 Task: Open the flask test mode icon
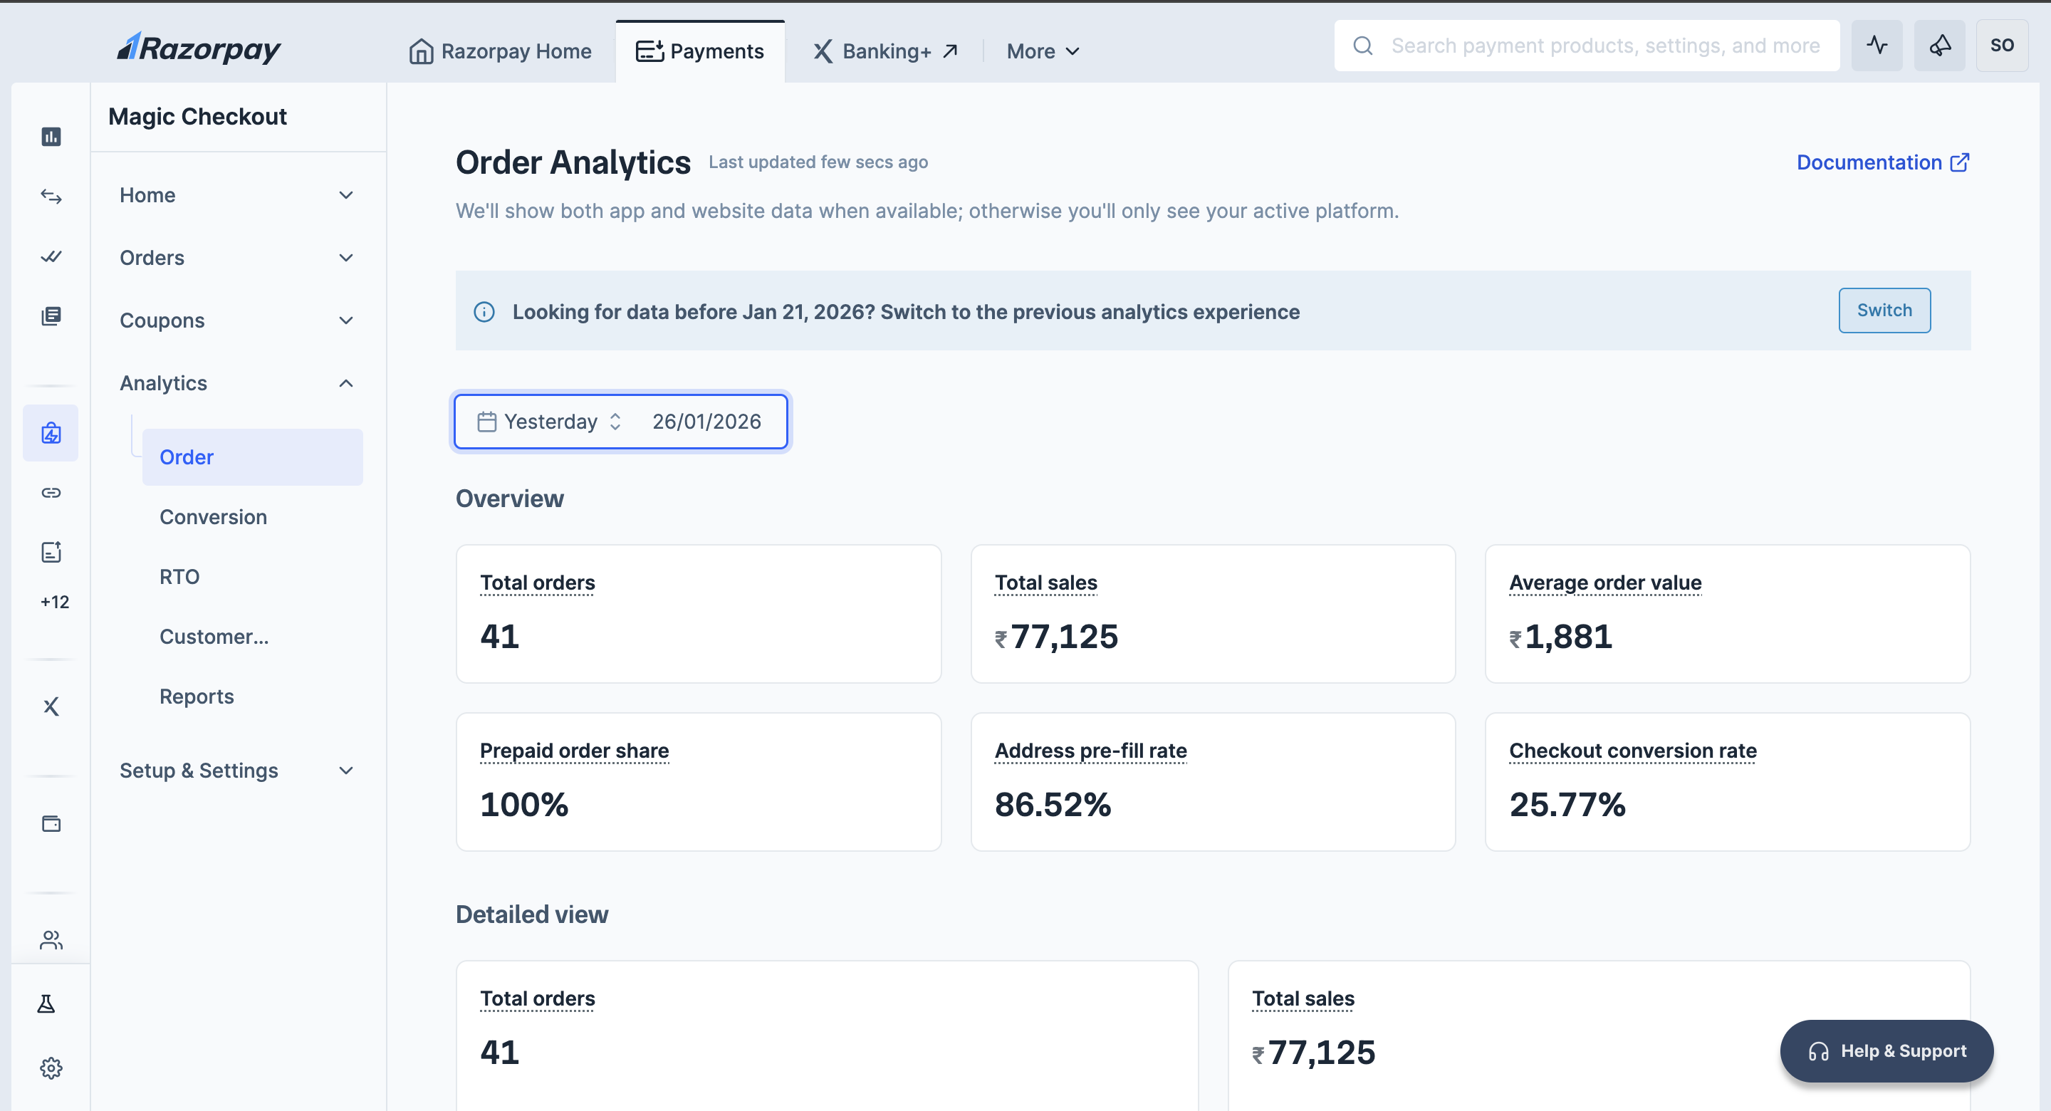47,1003
